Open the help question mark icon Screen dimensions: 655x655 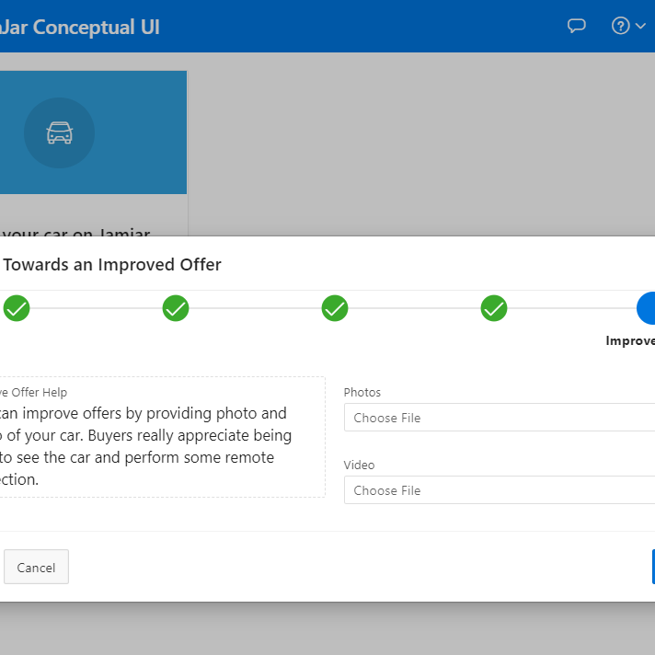(621, 26)
